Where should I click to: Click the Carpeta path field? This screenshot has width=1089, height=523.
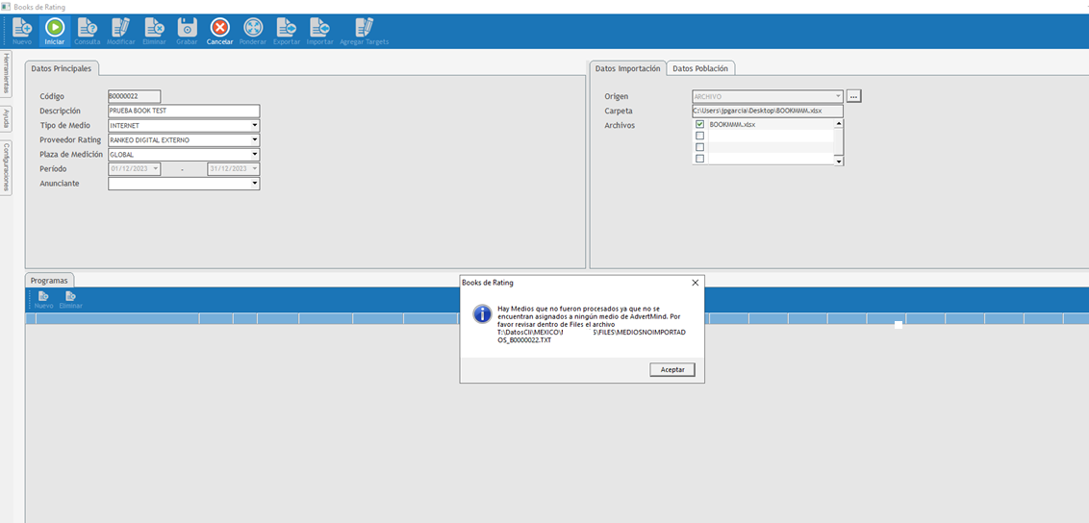pos(768,111)
